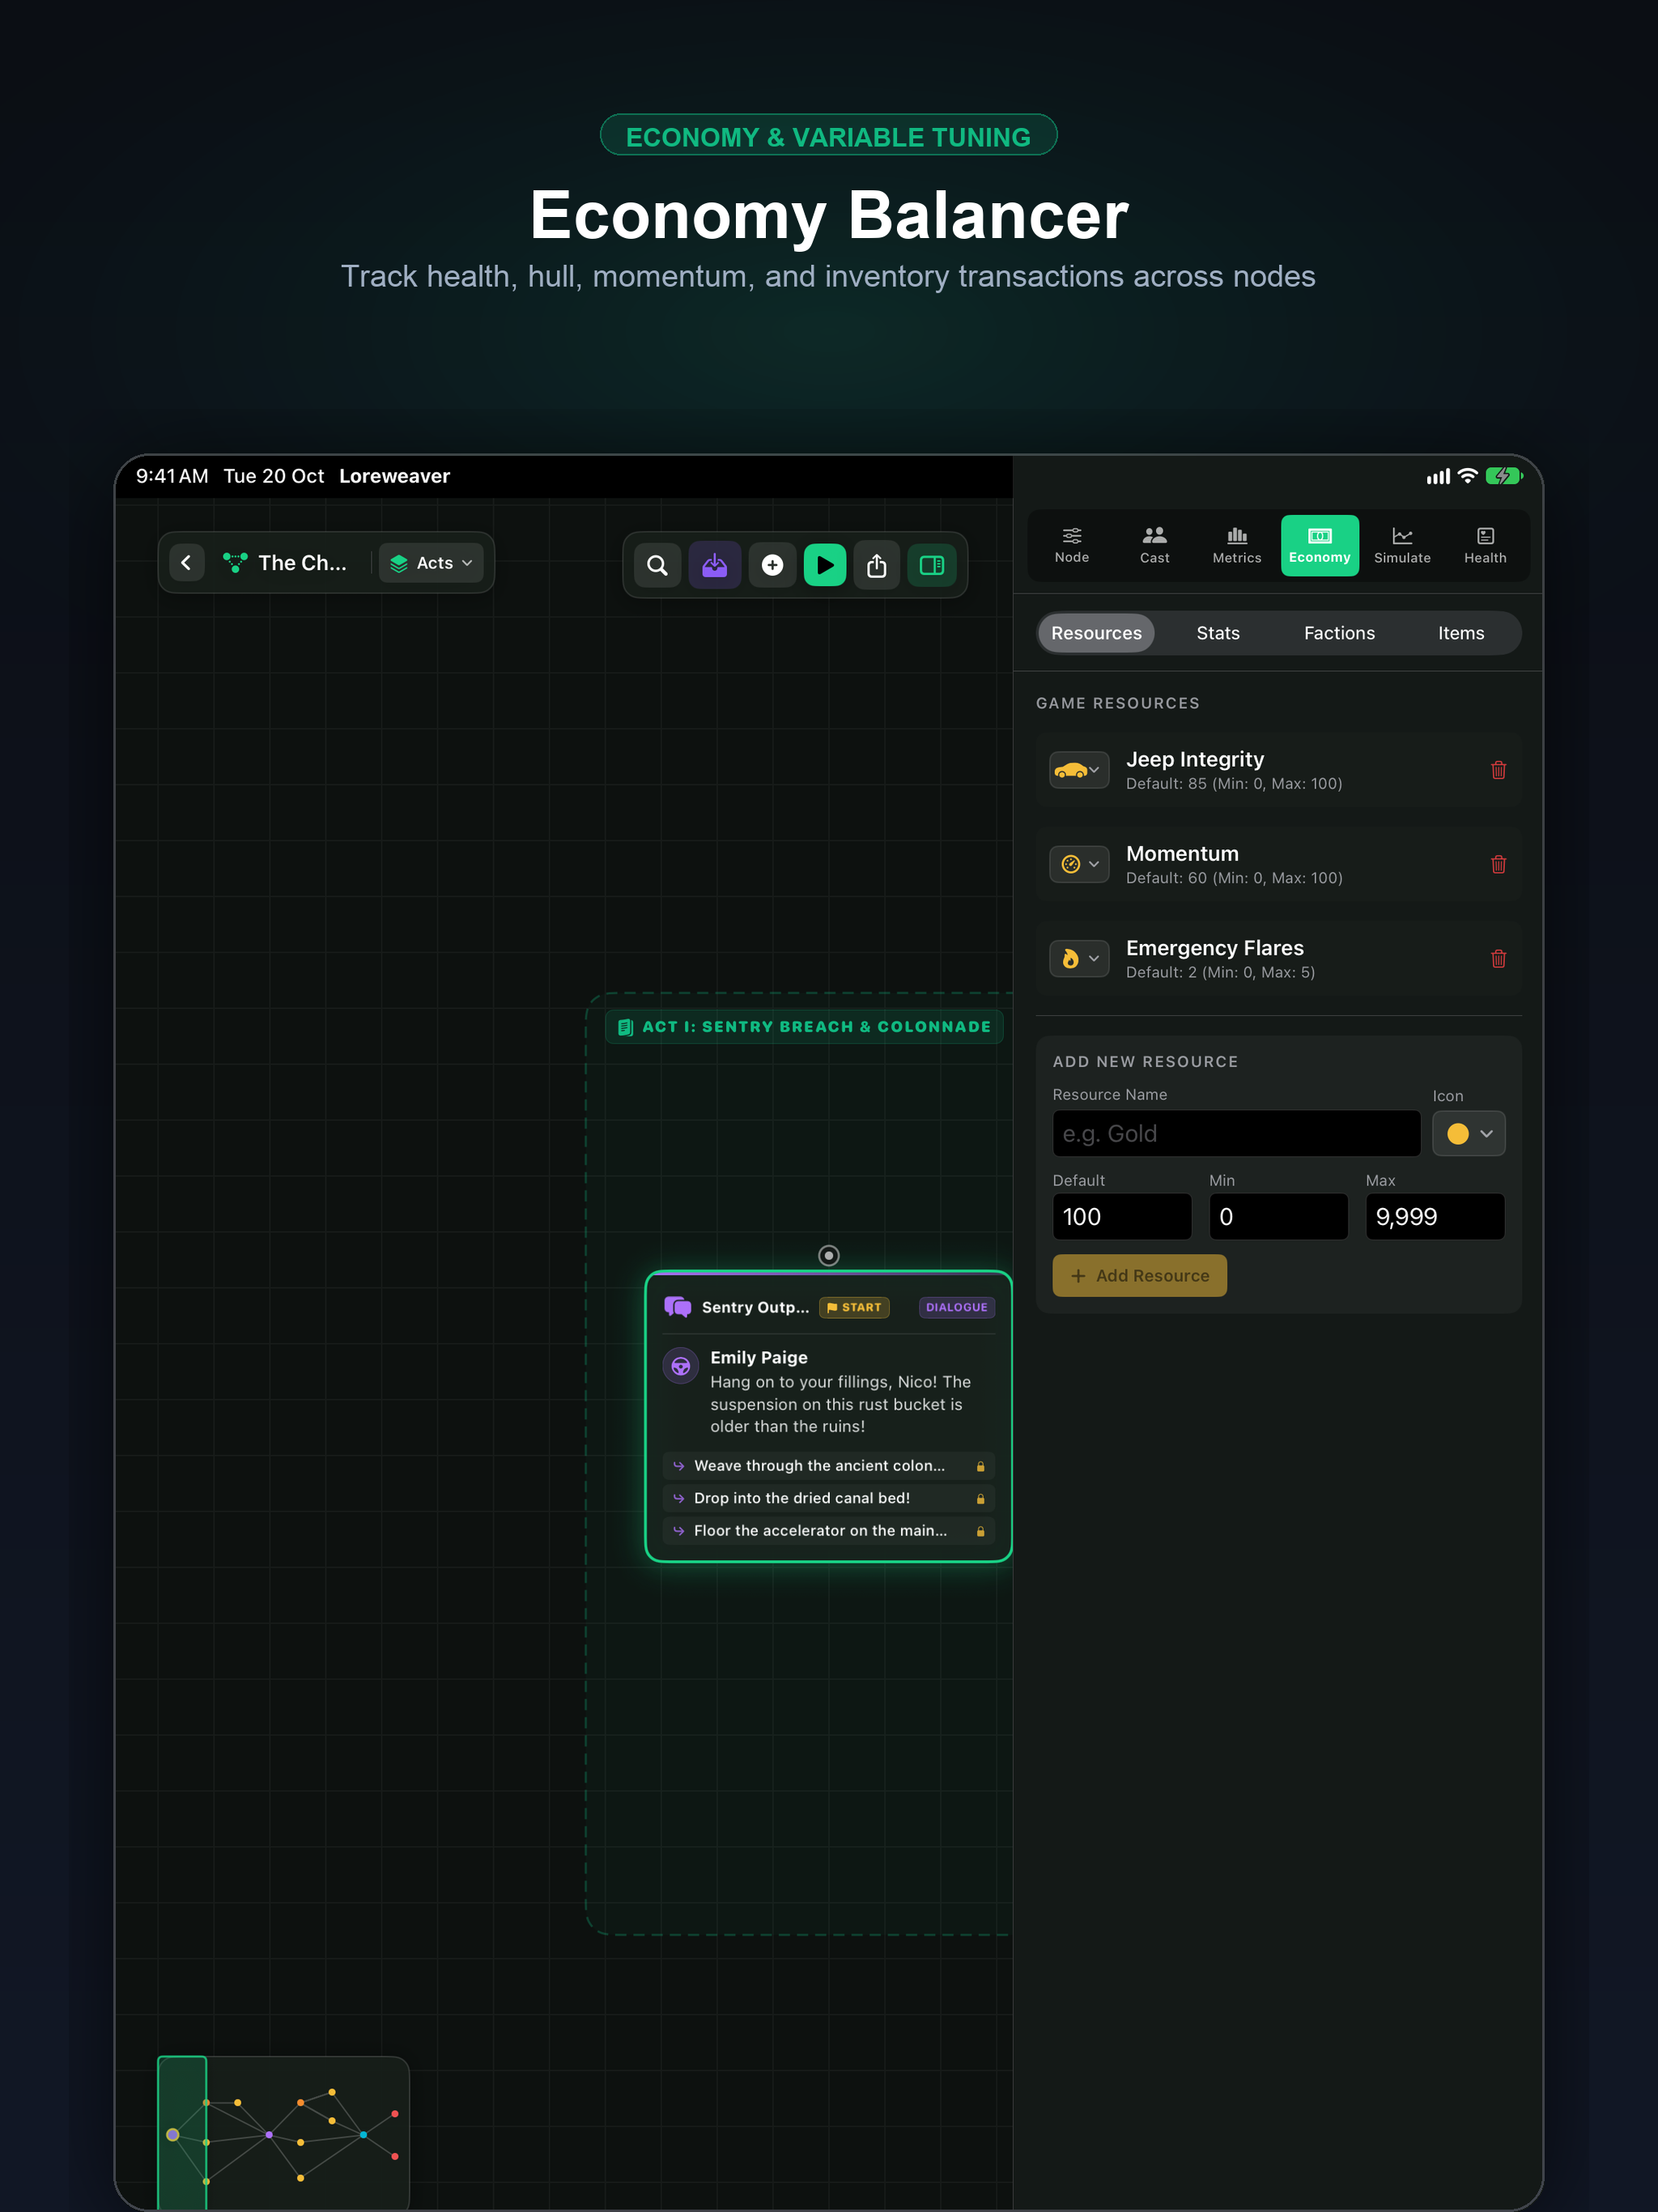
Task: Open the Health panel
Action: point(1485,545)
